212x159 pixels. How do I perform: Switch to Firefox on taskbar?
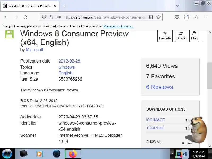pyautogui.click(x=73, y=154)
